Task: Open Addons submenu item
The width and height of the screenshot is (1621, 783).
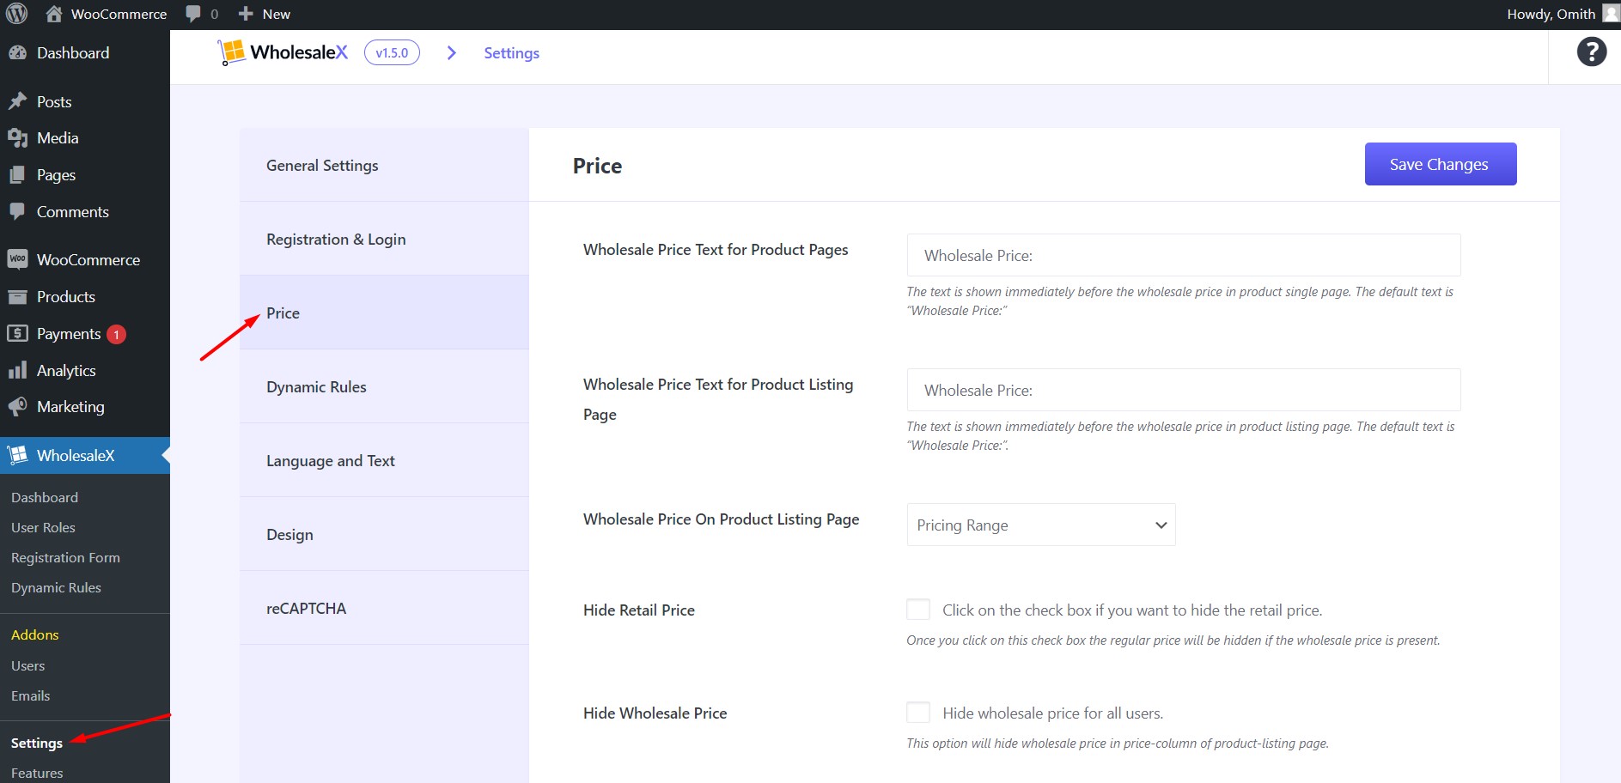Action: pyautogui.click(x=34, y=634)
